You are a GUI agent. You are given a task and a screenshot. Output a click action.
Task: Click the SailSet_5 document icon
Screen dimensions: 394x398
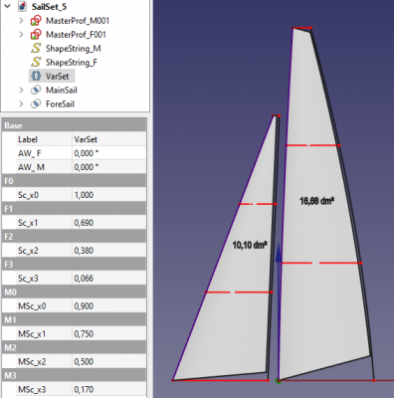[22, 6]
